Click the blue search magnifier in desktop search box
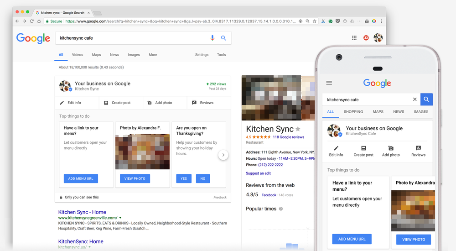The height and width of the screenshot is (251, 456). click(x=223, y=38)
